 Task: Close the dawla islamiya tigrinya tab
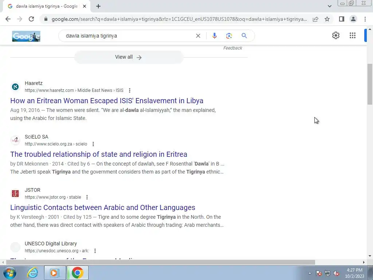[85, 7]
